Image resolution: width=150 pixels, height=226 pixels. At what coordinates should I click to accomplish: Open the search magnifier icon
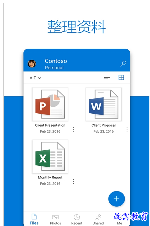tap(123, 64)
